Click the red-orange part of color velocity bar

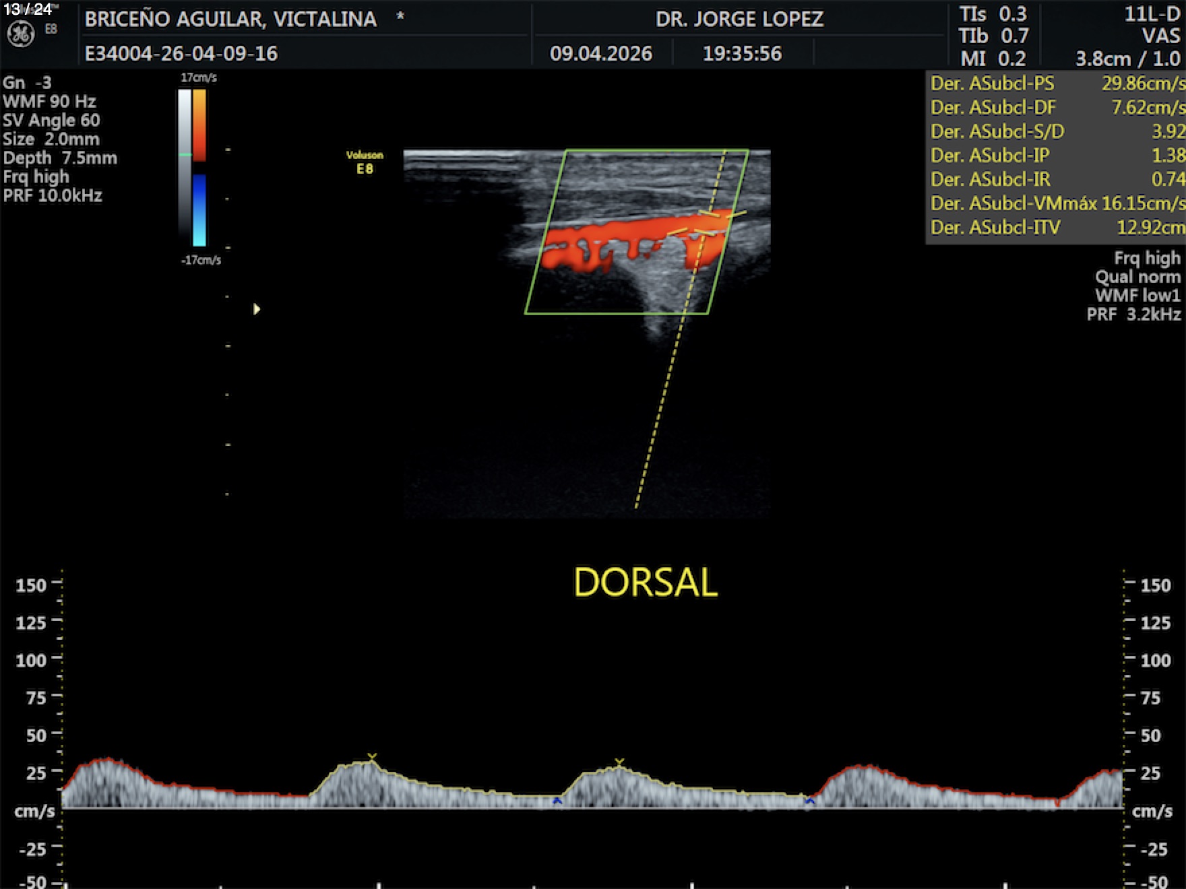tap(199, 125)
